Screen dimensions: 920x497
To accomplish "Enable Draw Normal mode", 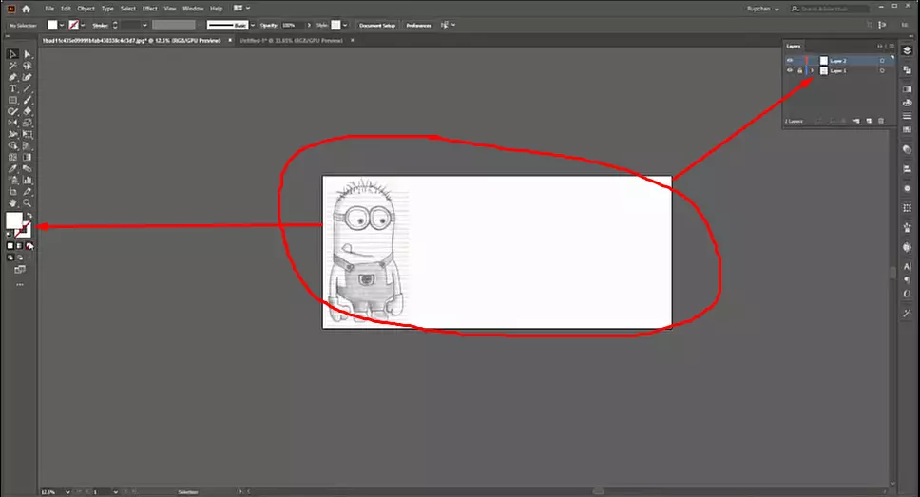I will click(x=10, y=258).
